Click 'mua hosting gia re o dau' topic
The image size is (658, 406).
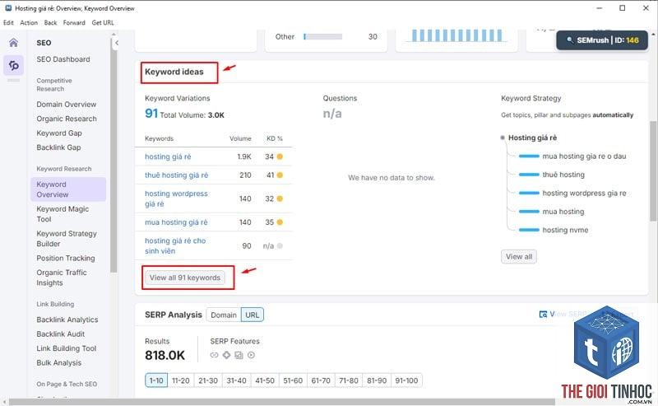click(x=584, y=156)
